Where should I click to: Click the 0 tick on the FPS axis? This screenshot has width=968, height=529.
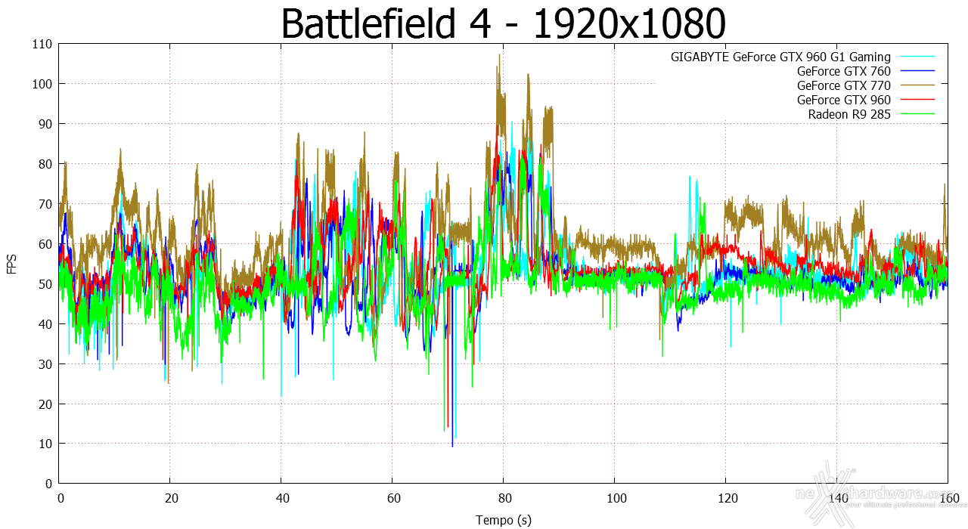coord(48,484)
